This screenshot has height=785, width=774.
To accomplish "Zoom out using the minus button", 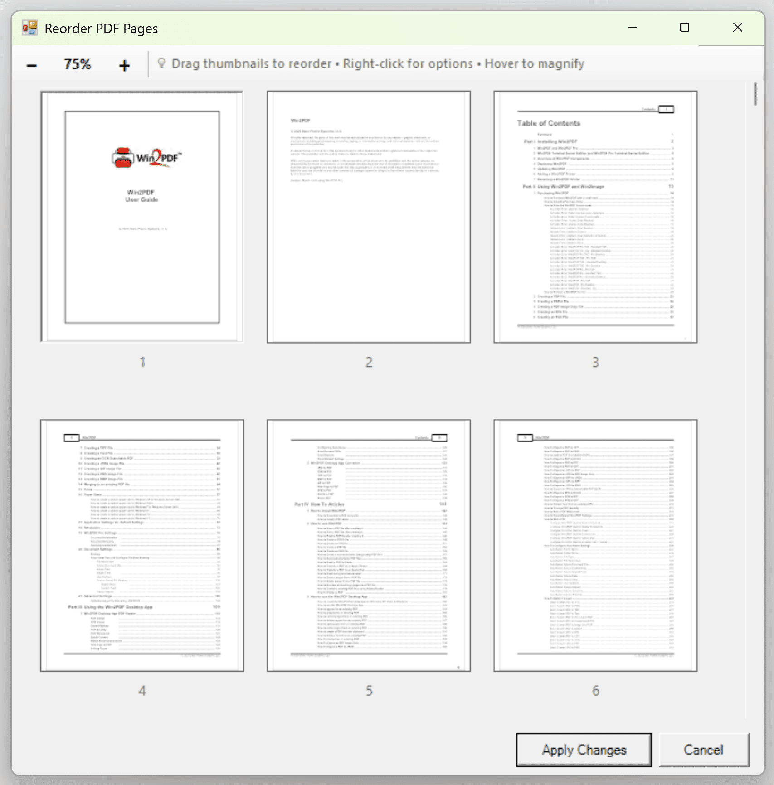I will (31, 64).
